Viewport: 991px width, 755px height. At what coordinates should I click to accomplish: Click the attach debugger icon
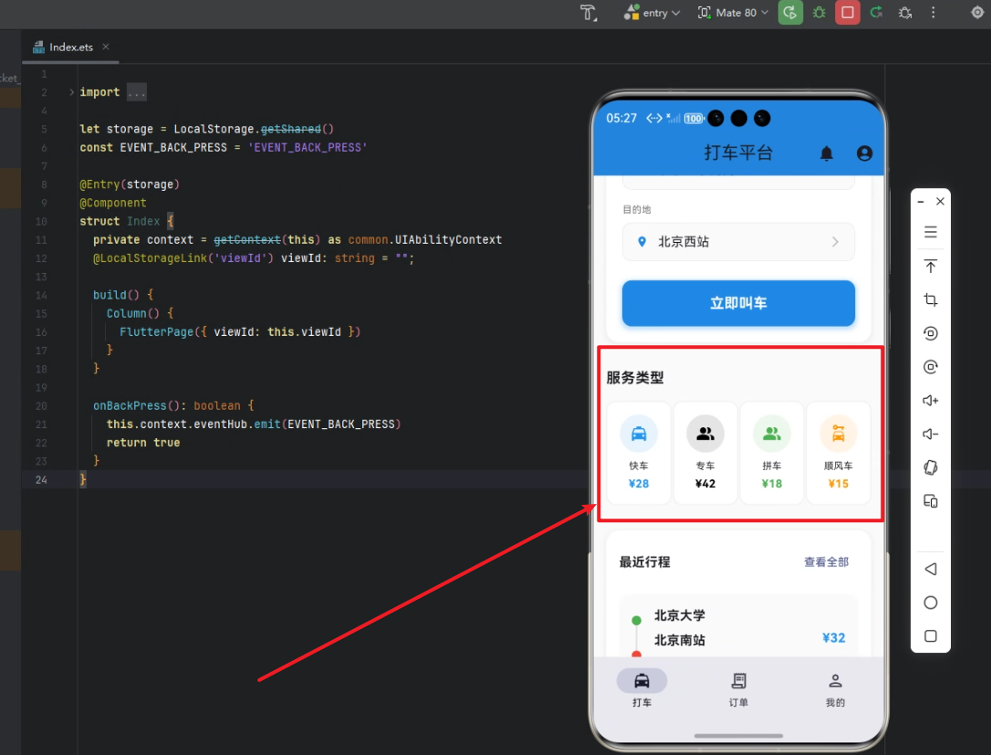(x=905, y=13)
